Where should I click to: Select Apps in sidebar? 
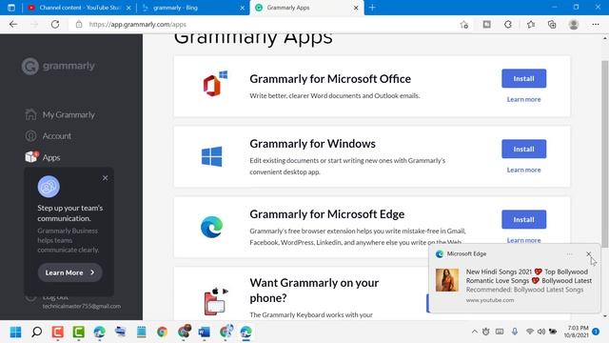pyautogui.click(x=43, y=157)
